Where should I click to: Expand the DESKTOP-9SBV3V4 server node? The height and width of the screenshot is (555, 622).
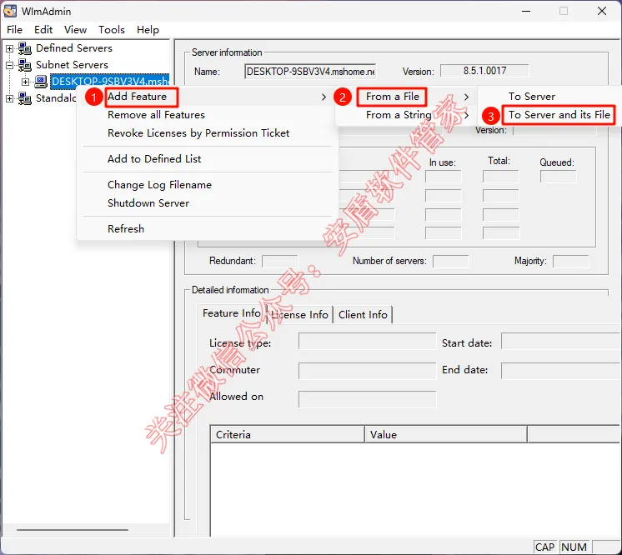(x=25, y=82)
